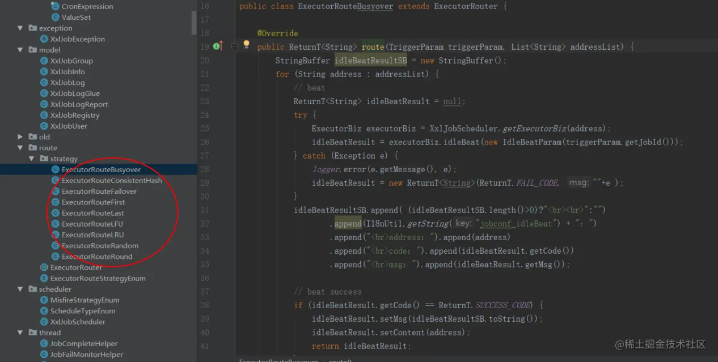Click ExecutorRouteBusyover breadcrumb at bottom

tap(278, 360)
